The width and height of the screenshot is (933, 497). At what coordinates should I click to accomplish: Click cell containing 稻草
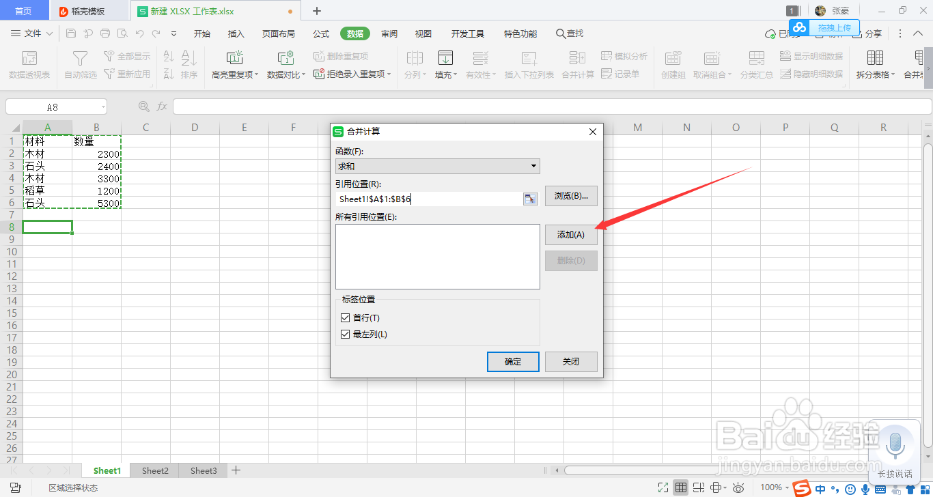click(x=47, y=191)
